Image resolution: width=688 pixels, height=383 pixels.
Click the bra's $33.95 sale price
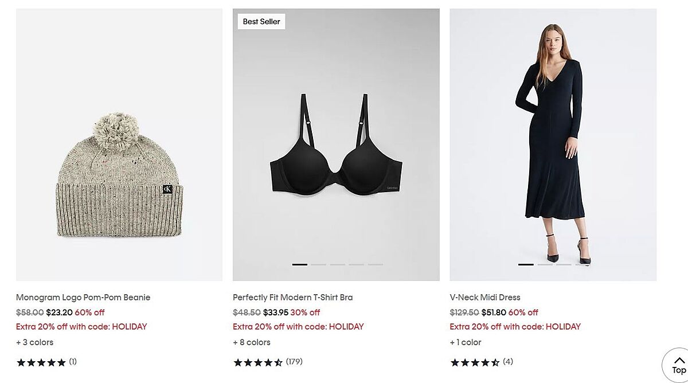276,312
